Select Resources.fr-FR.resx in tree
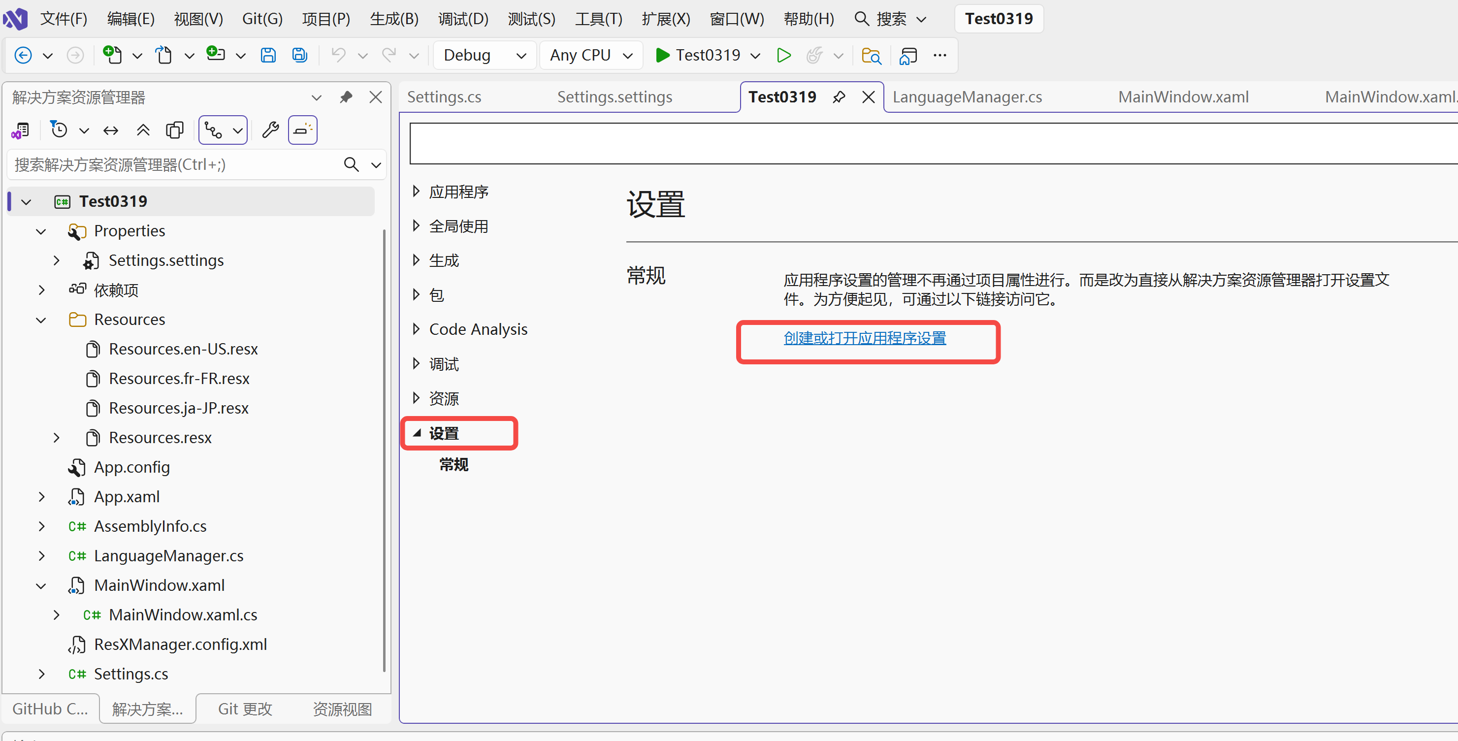The width and height of the screenshot is (1458, 741). click(179, 379)
